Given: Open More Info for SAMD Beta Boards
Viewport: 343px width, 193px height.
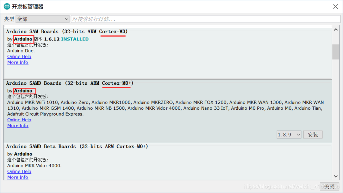Looking at the screenshot, I should 18,177.
